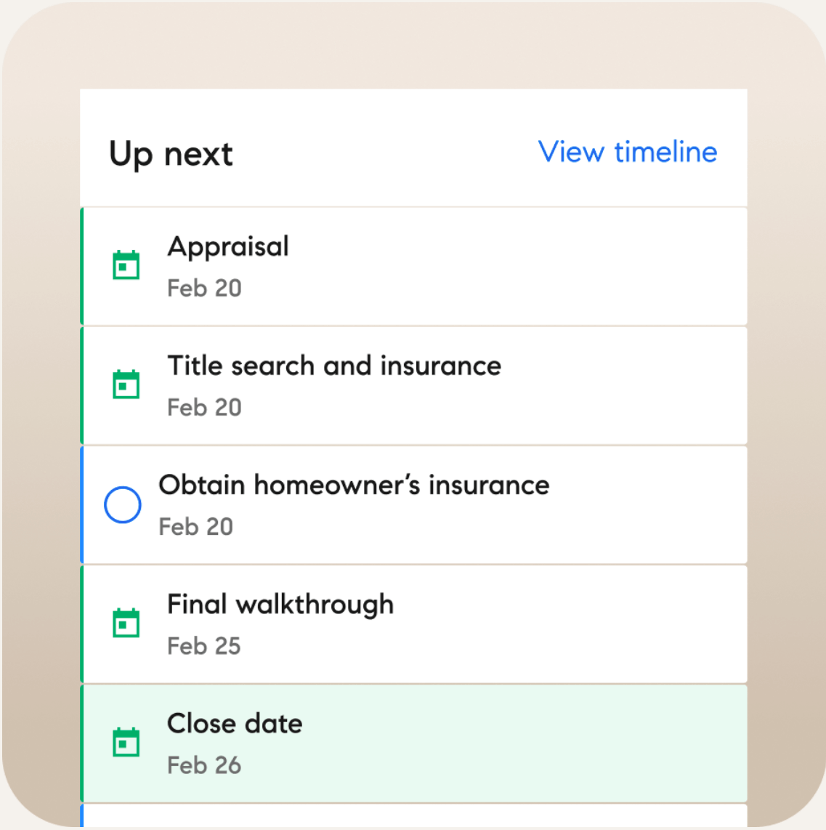Select the Final walkthrough title
The height and width of the screenshot is (830, 826).
tap(280, 605)
